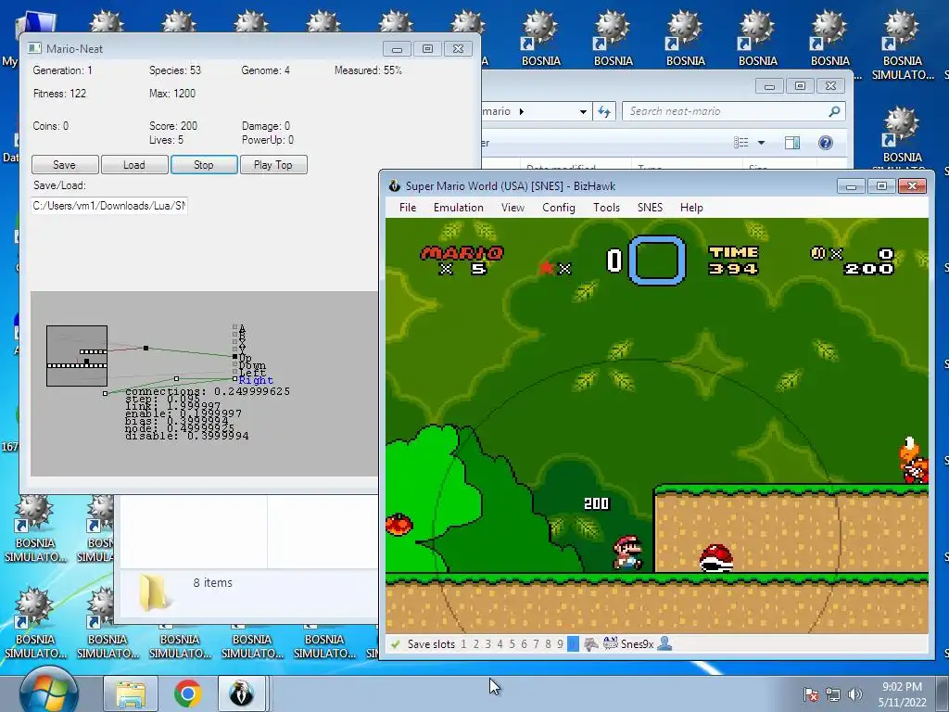Select save slot 8 in BizHawk status bar

(x=549, y=644)
